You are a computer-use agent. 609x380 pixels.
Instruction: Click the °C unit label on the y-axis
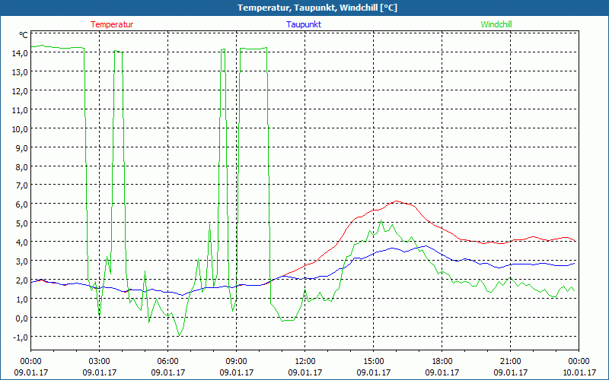coord(24,35)
